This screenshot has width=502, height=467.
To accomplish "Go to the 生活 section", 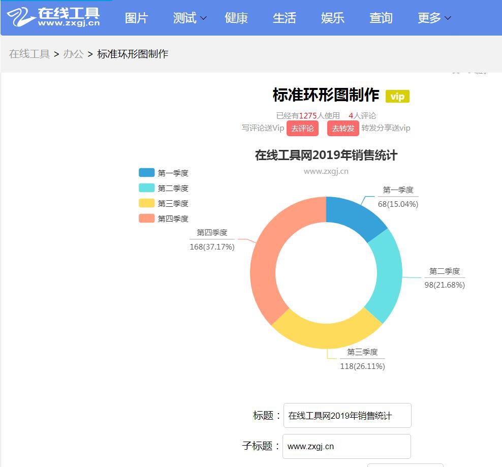I will [284, 18].
